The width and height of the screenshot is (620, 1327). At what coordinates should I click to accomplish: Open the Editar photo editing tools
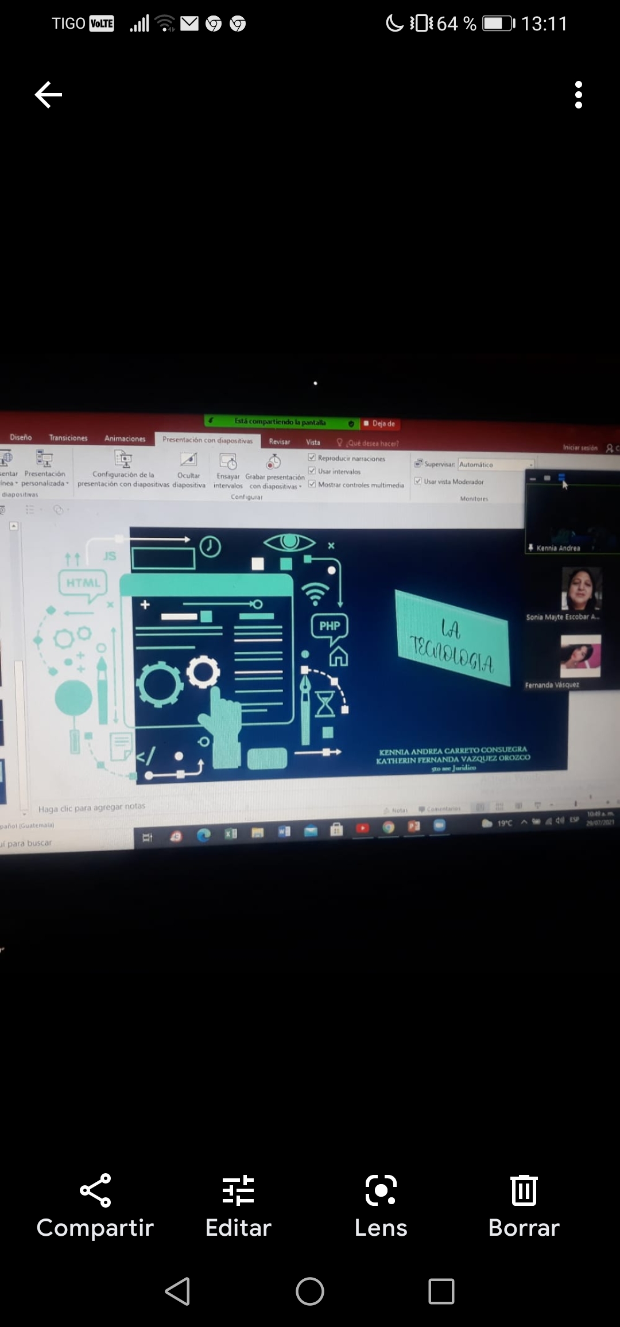point(238,1206)
